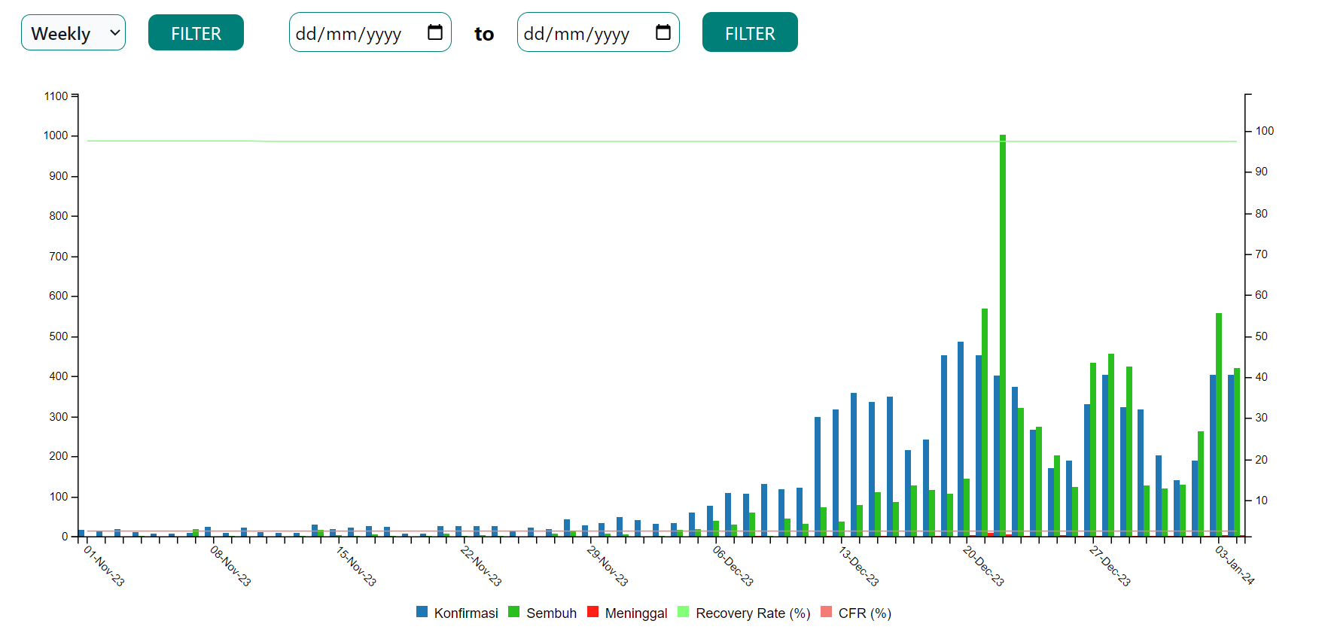Click the Recovery Rate (%) legend label
Screen dimensions: 1322x642
[753, 613]
